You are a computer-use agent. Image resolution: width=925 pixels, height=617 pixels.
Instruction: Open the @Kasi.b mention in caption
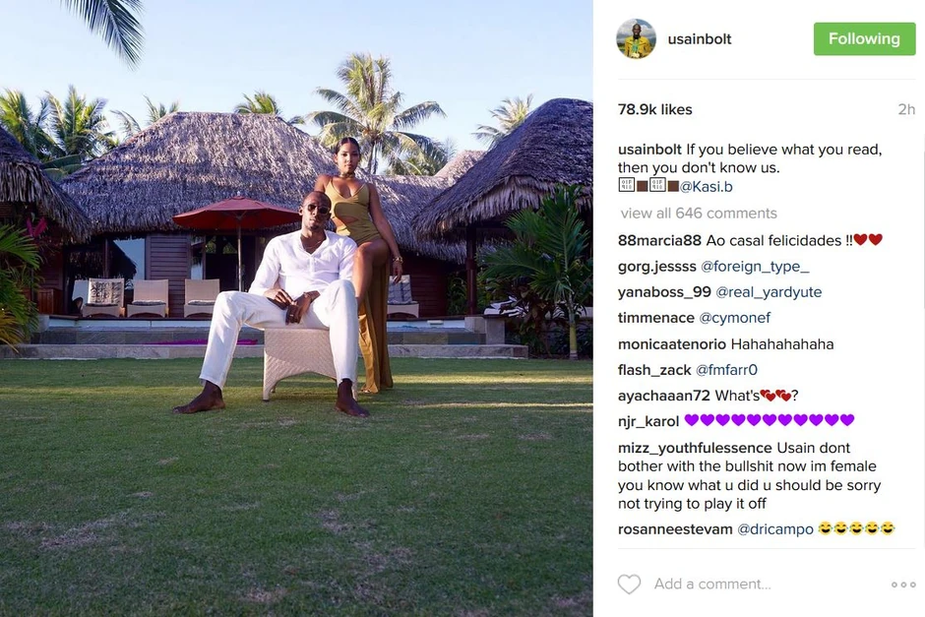pos(706,186)
